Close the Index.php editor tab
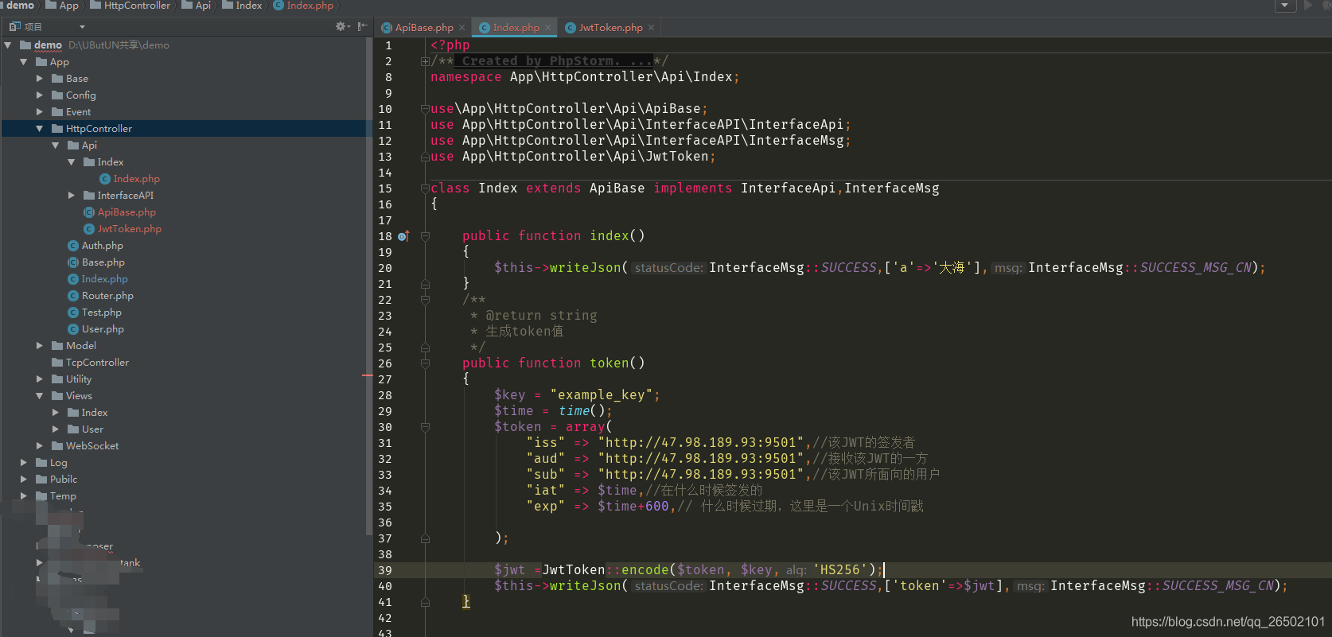 click(x=547, y=28)
